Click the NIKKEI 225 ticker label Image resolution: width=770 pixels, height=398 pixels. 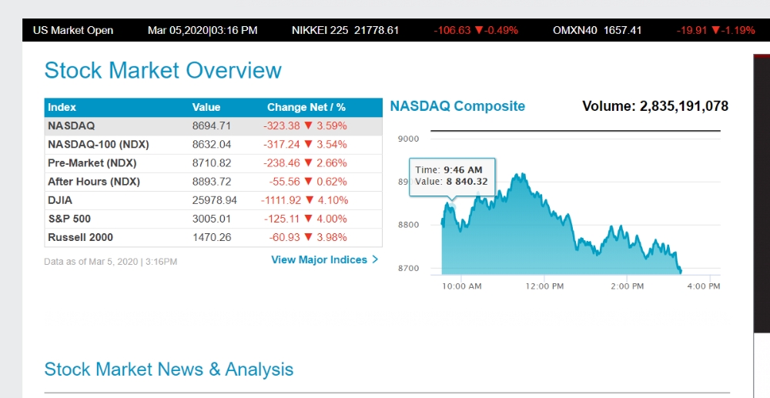coord(320,30)
